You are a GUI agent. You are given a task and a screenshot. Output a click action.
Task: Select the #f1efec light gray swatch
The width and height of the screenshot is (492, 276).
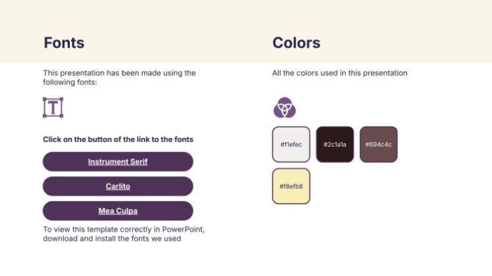click(291, 144)
